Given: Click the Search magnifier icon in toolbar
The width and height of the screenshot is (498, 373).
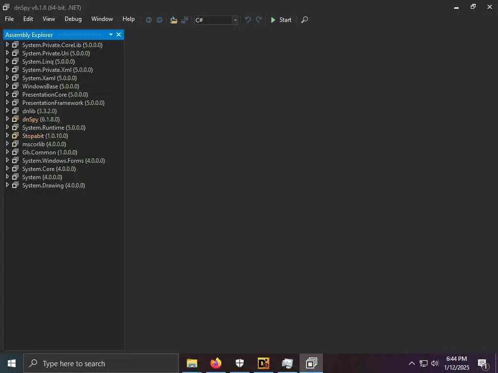Looking at the screenshot, I should [304, 19].
